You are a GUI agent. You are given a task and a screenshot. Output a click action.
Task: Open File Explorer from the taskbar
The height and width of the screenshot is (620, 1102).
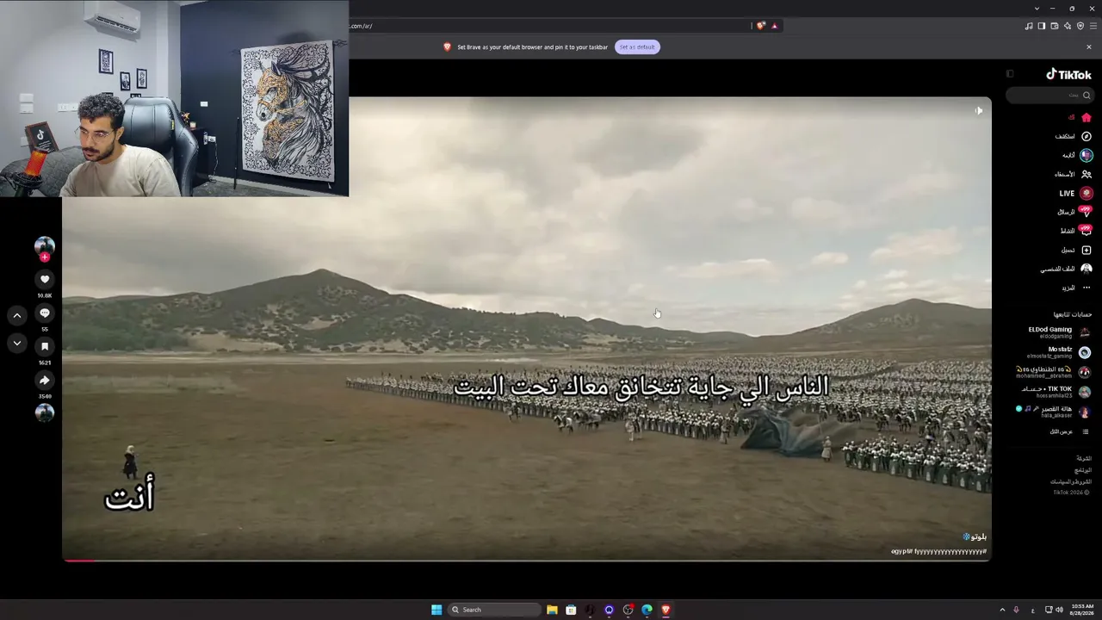pyautogui.click(x=552, y=610)
